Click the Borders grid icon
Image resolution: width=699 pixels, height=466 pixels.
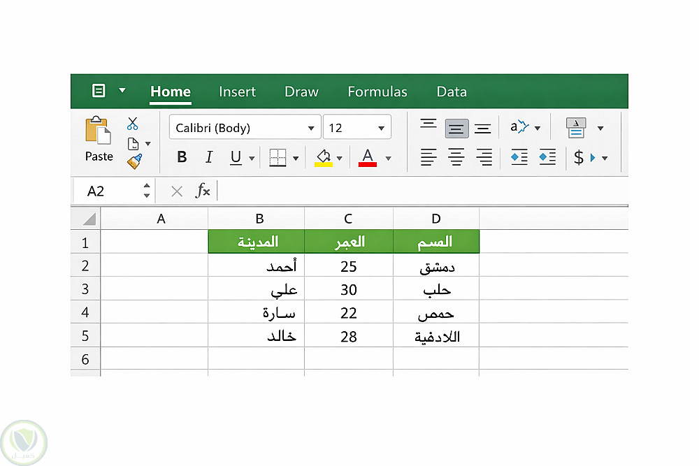click(278, 158)
